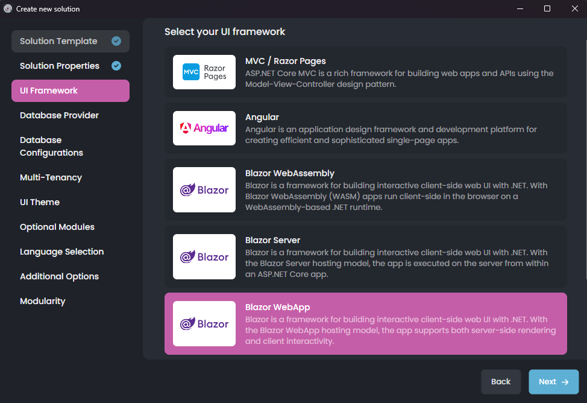Screen dimensions: 587x403
Task: Click the Angular logo icon
Action: click(204, 128)
